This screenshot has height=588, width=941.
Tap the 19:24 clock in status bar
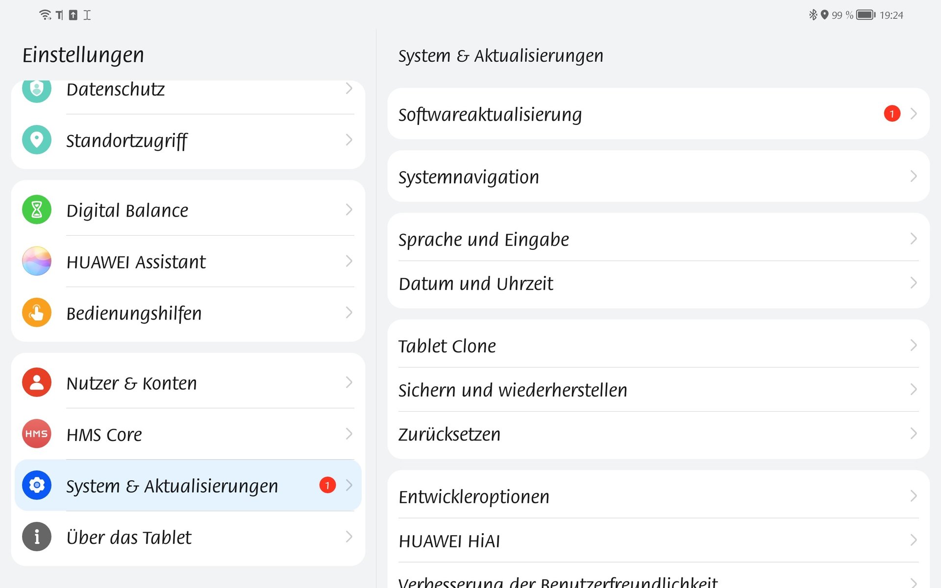click(891, 15)
